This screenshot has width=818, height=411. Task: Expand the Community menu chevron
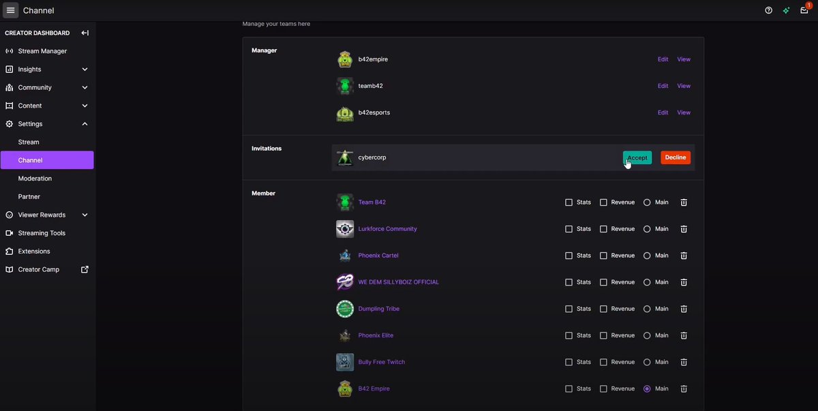tap(85, 87)
